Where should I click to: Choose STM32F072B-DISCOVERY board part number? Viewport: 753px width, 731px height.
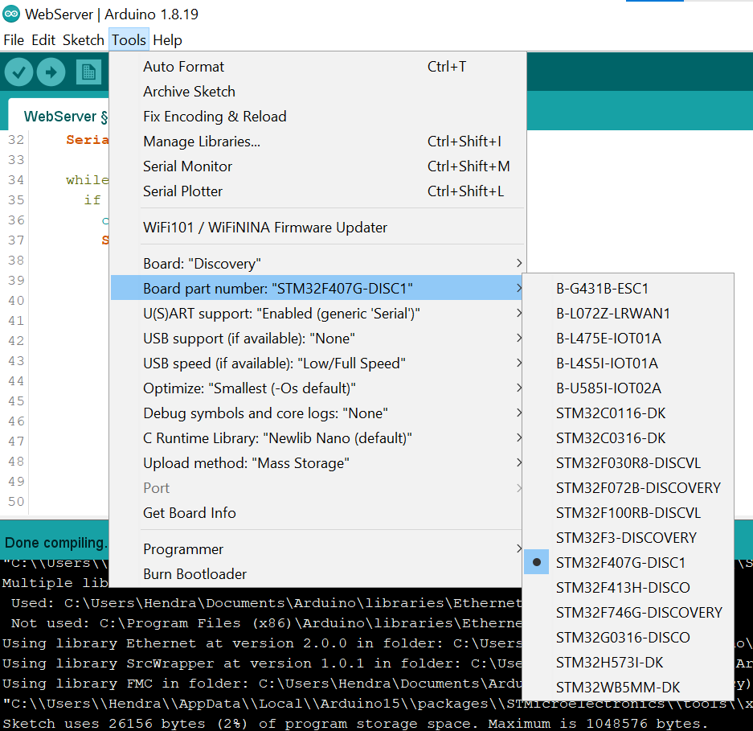pos(628,488)
